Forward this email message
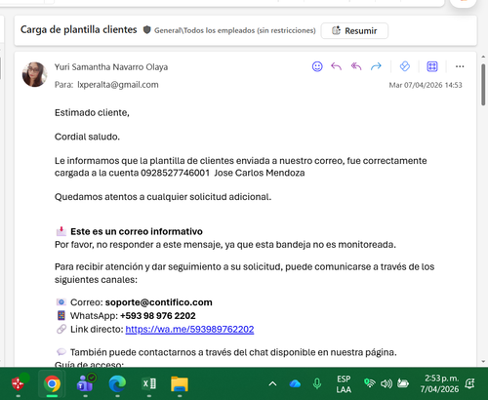This screenshot has height=400, width=488. pyautogui.click(x=376, y=66)
